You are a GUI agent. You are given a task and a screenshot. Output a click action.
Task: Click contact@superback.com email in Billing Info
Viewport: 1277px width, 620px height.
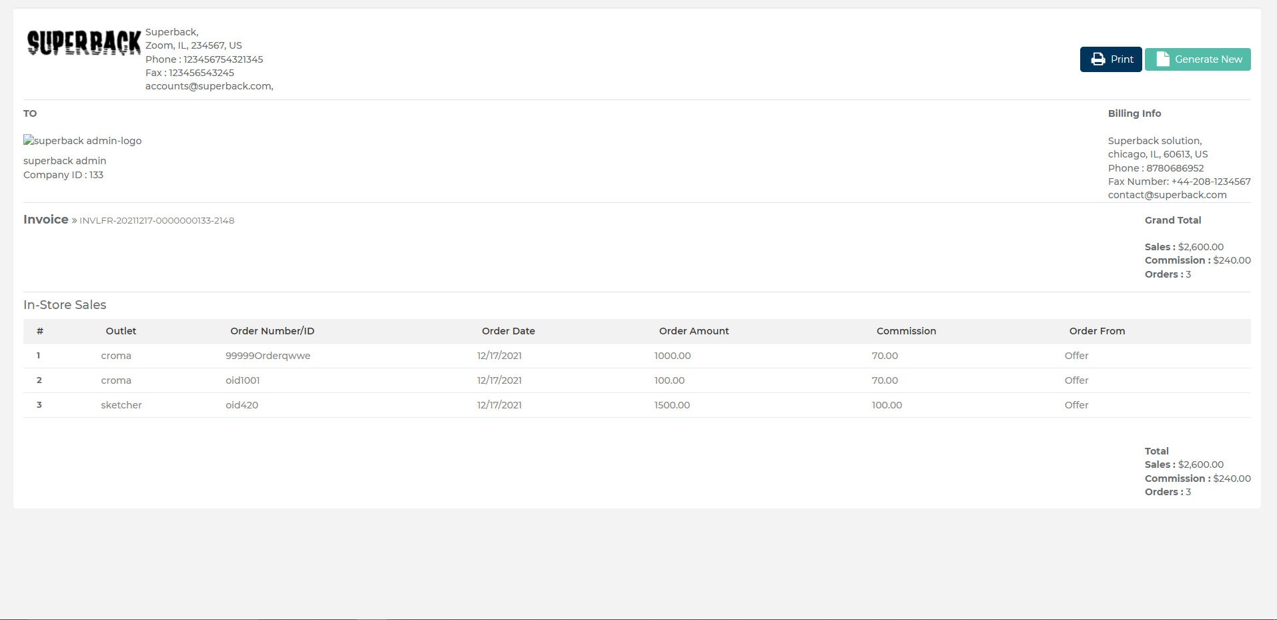(1167, 195)
